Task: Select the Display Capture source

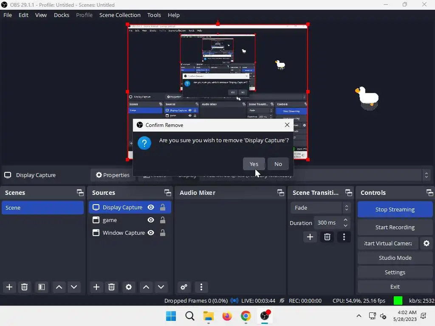Action: (122, 207)
